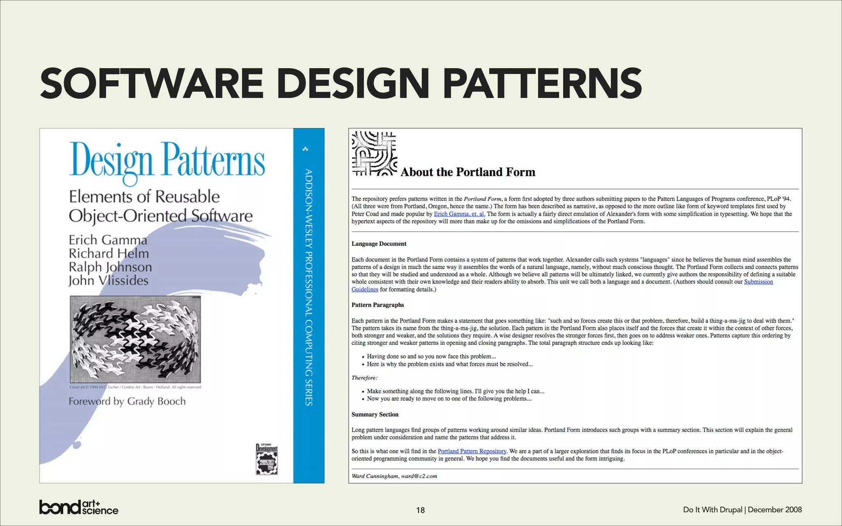Click the Software Development award badge

267,459
